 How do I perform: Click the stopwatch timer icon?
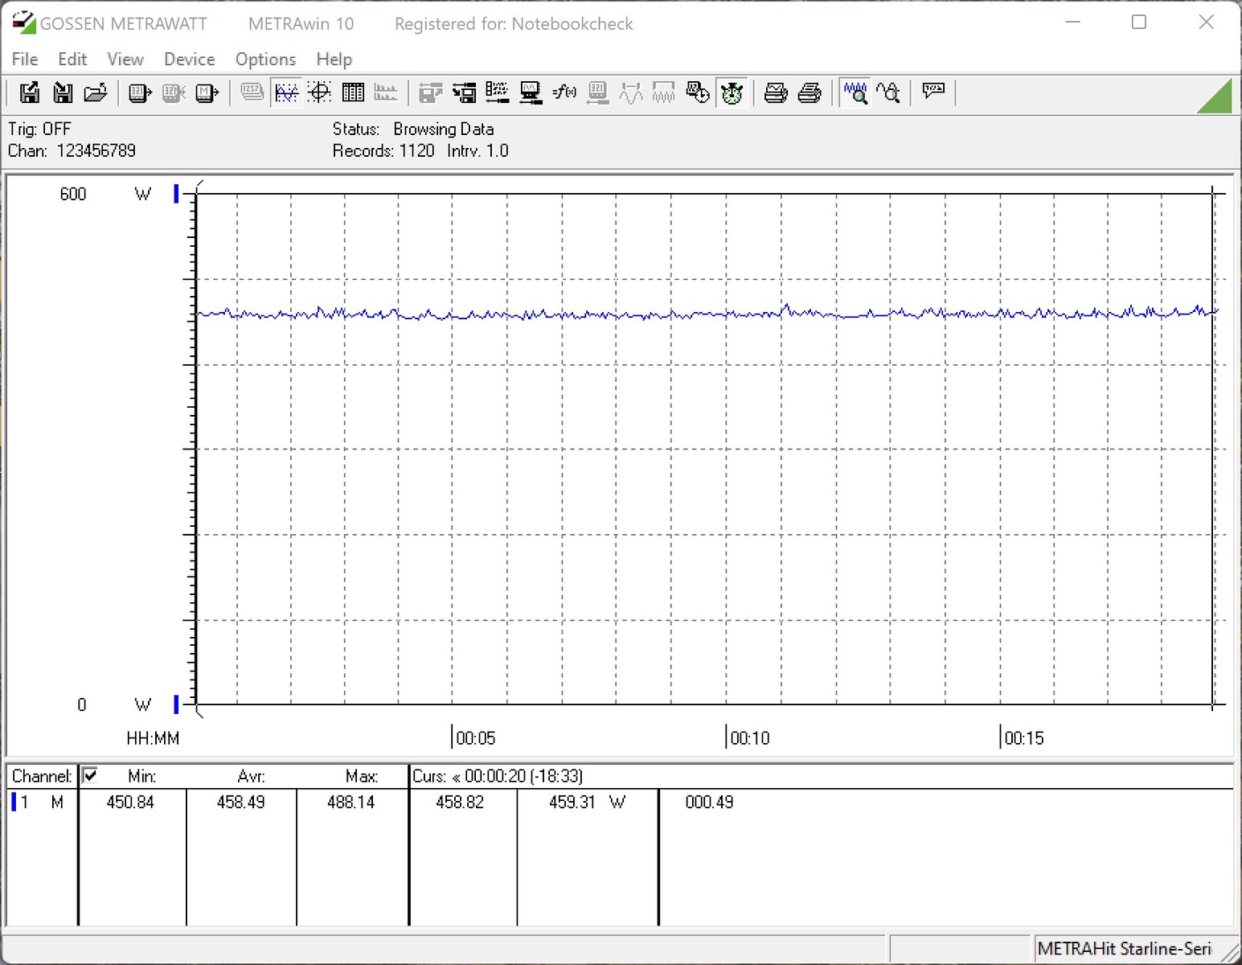pyautogui.click(x=732, y=93)
